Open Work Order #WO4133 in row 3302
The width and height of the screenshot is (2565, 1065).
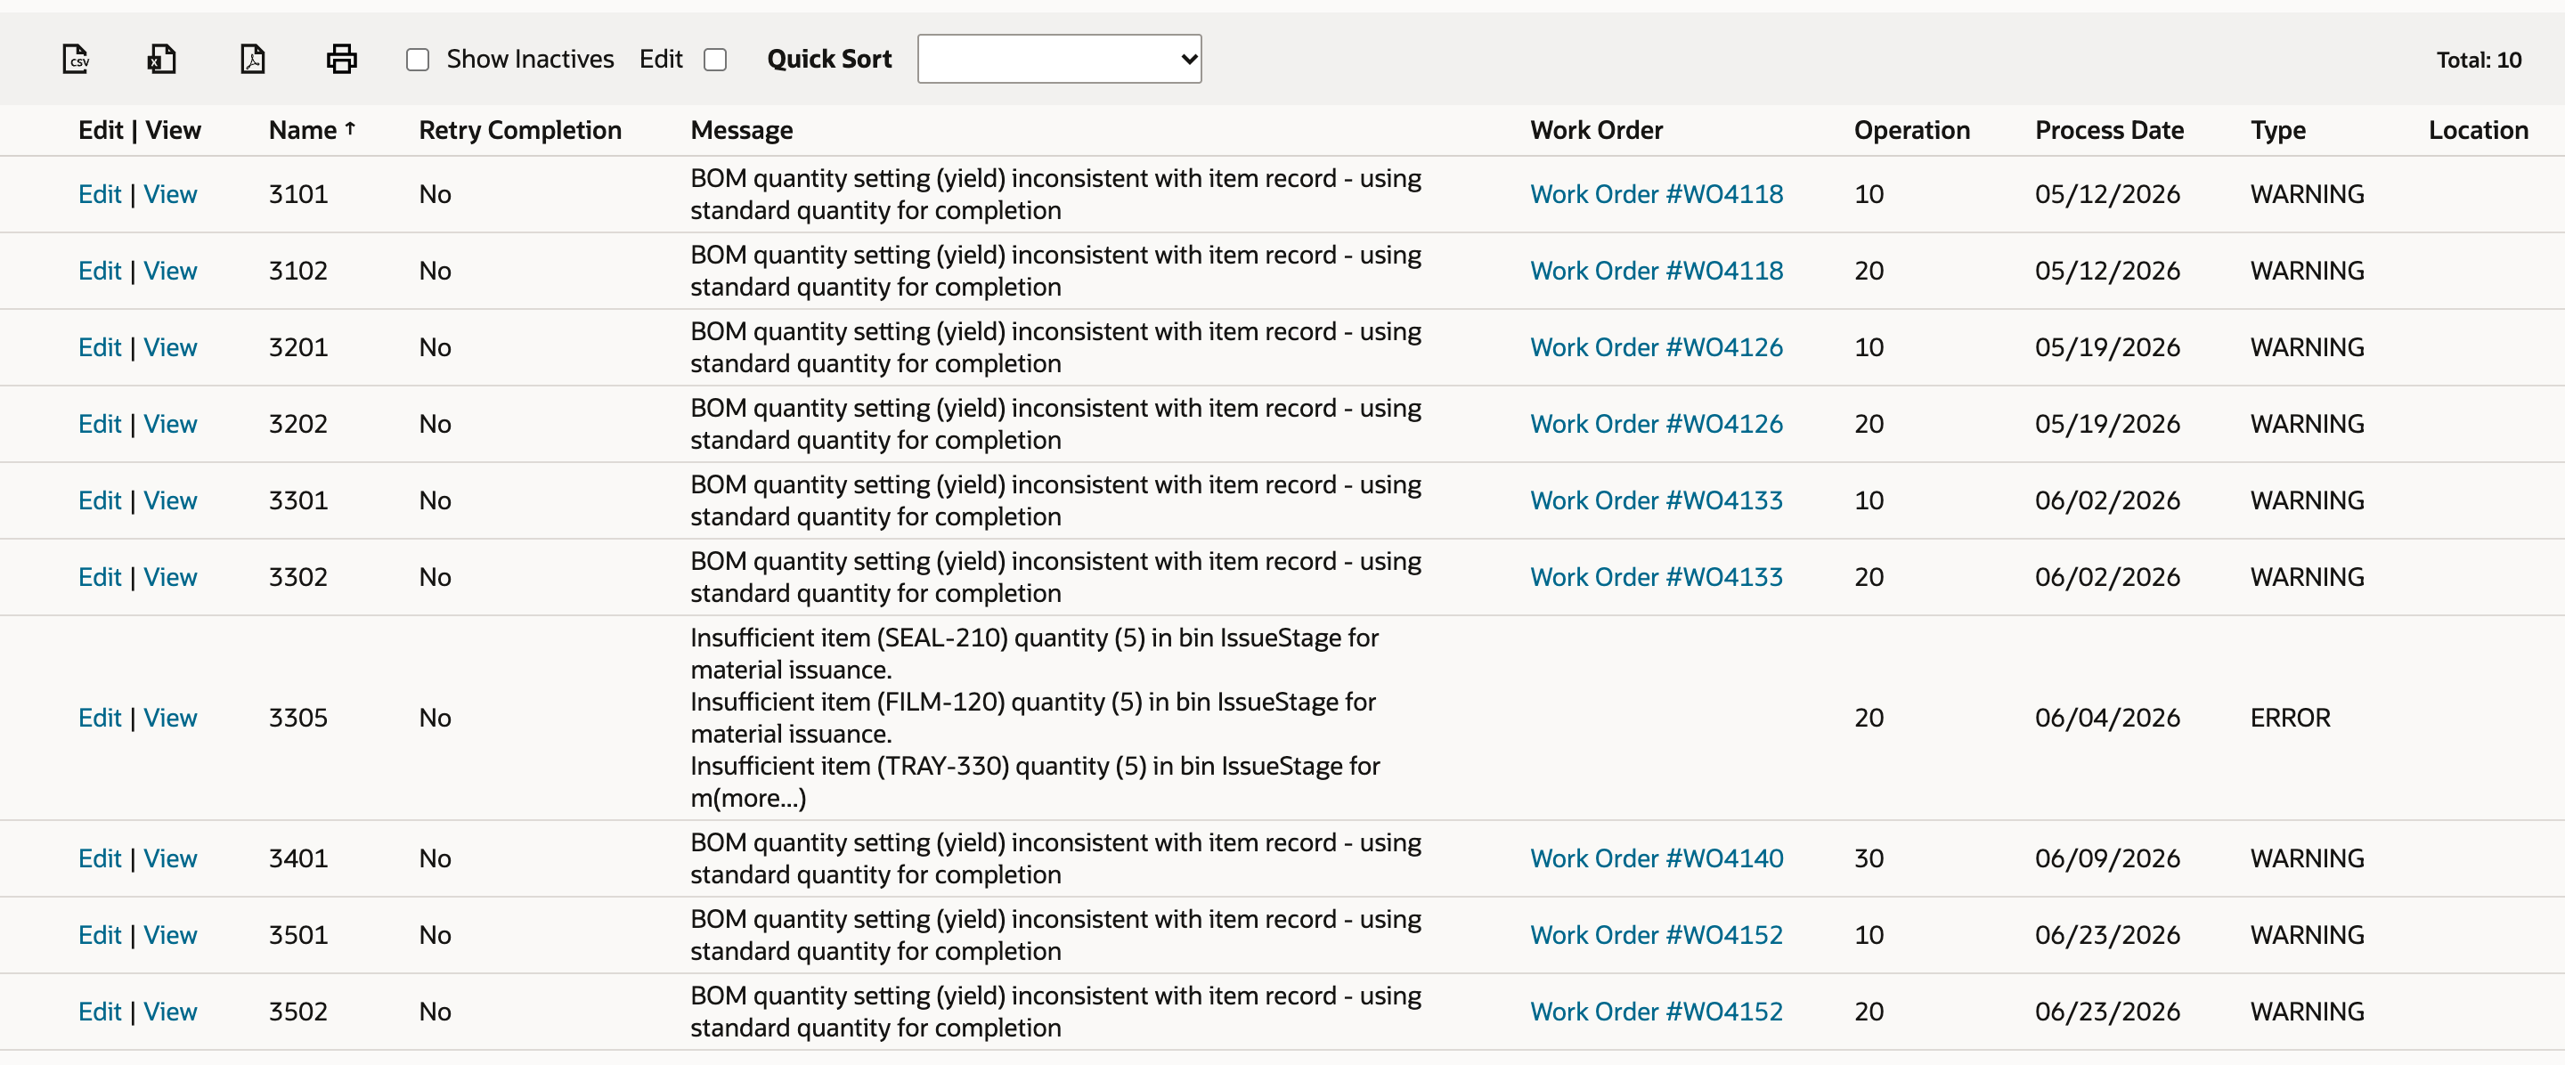(x=1656, y=577)
